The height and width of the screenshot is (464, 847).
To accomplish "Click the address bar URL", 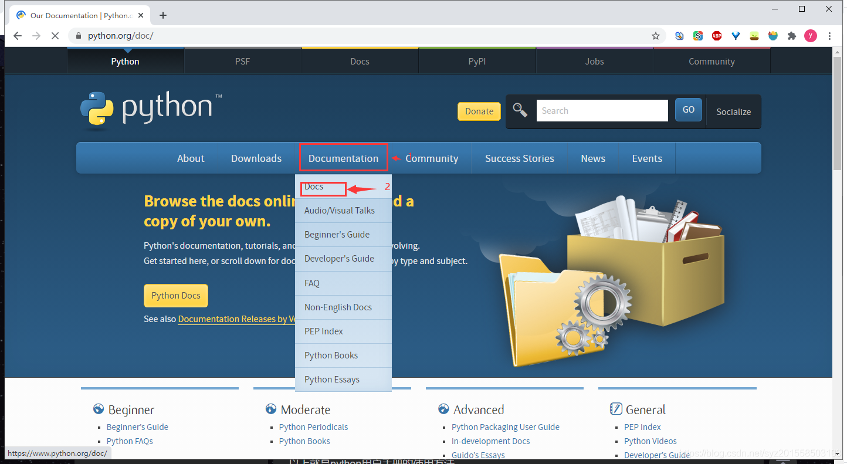I will coord(121,36).
